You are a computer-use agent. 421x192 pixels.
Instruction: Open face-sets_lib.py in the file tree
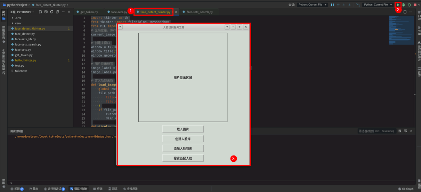coord(40,39)
